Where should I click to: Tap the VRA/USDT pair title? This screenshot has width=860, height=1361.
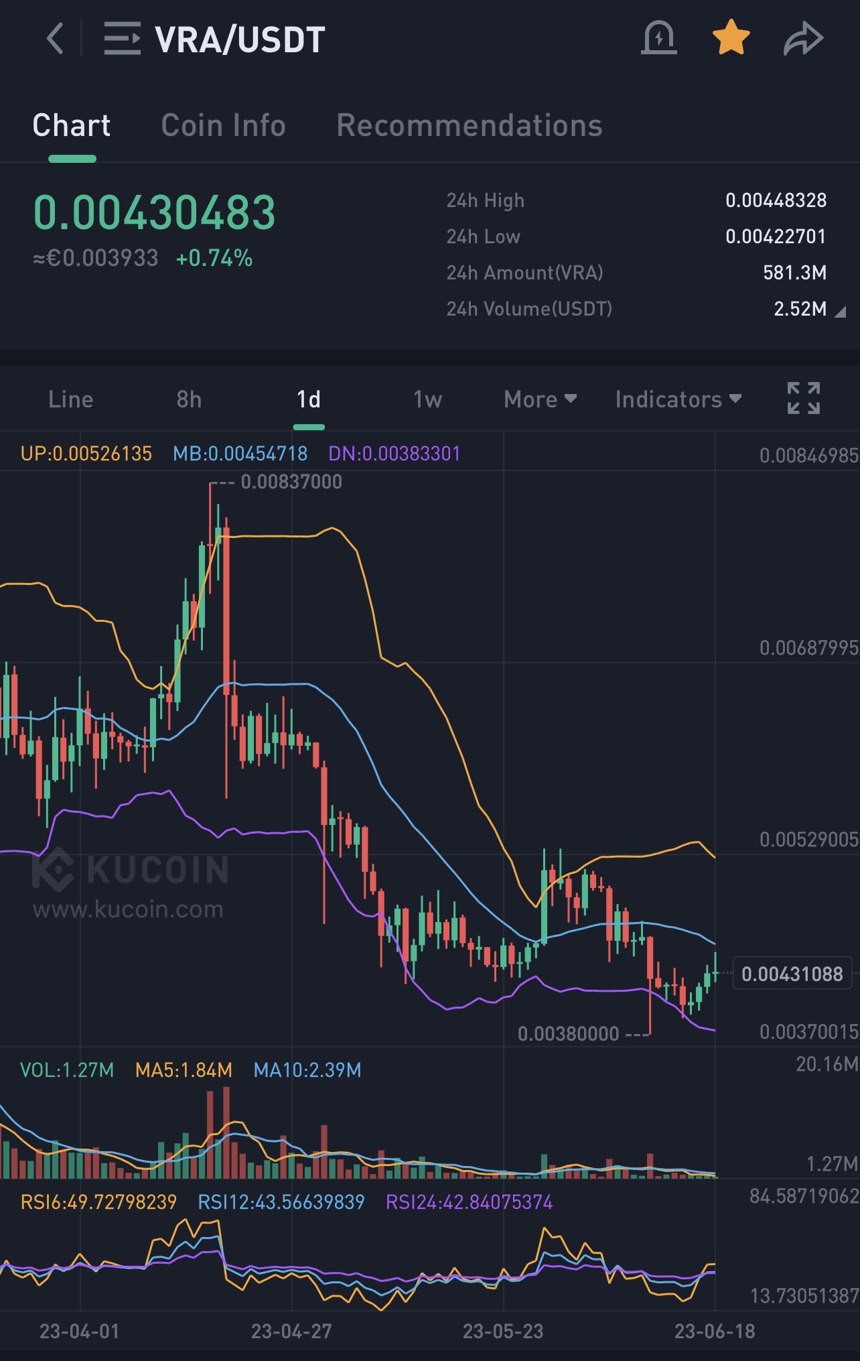240,40
